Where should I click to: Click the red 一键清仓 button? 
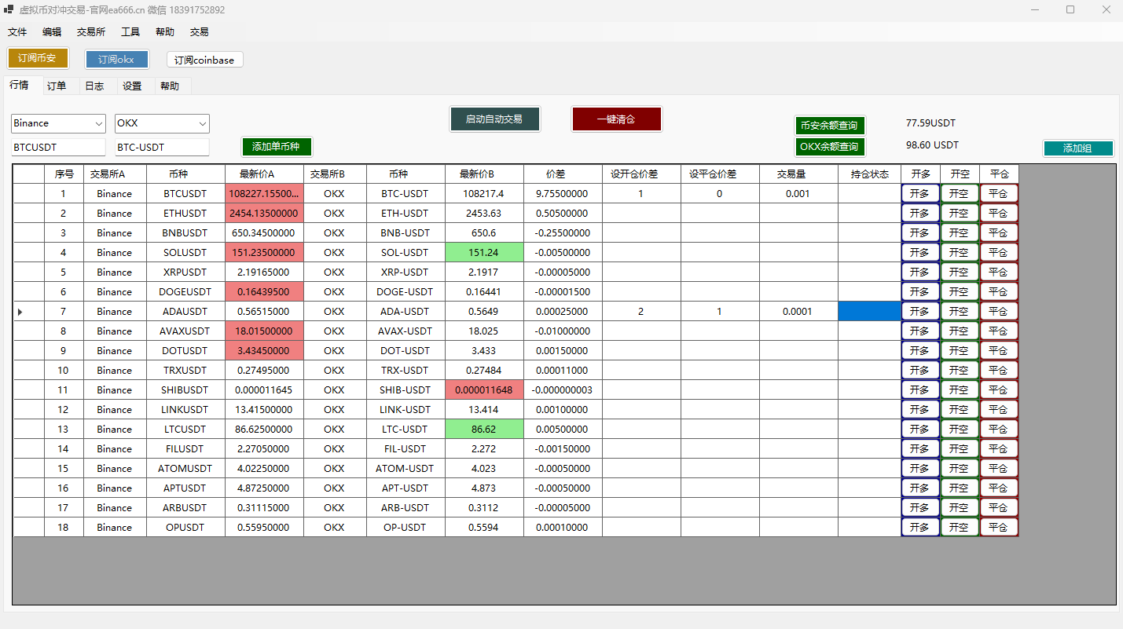point(616,119)
